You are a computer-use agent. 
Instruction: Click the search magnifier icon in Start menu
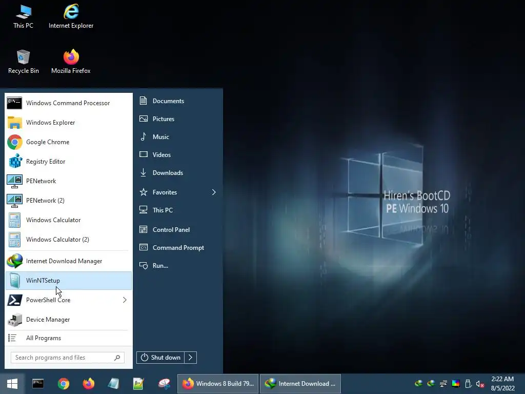[x=117, y=358]
